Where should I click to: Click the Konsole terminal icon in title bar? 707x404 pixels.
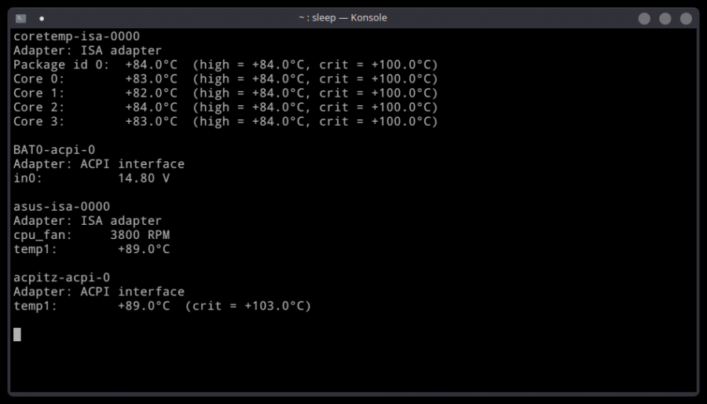point(20,18)
